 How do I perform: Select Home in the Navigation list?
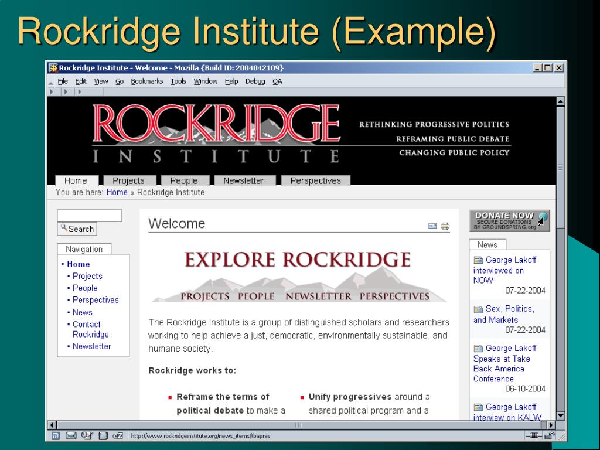click(x=79, y=264)
